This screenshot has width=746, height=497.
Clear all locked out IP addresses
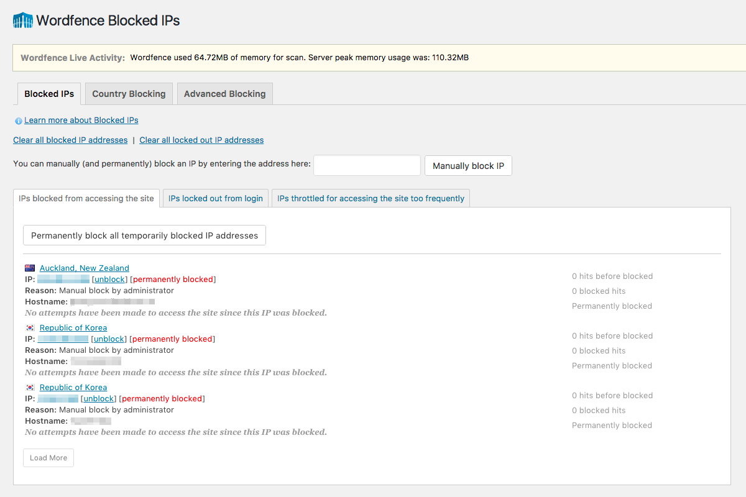tap(201, 140)
